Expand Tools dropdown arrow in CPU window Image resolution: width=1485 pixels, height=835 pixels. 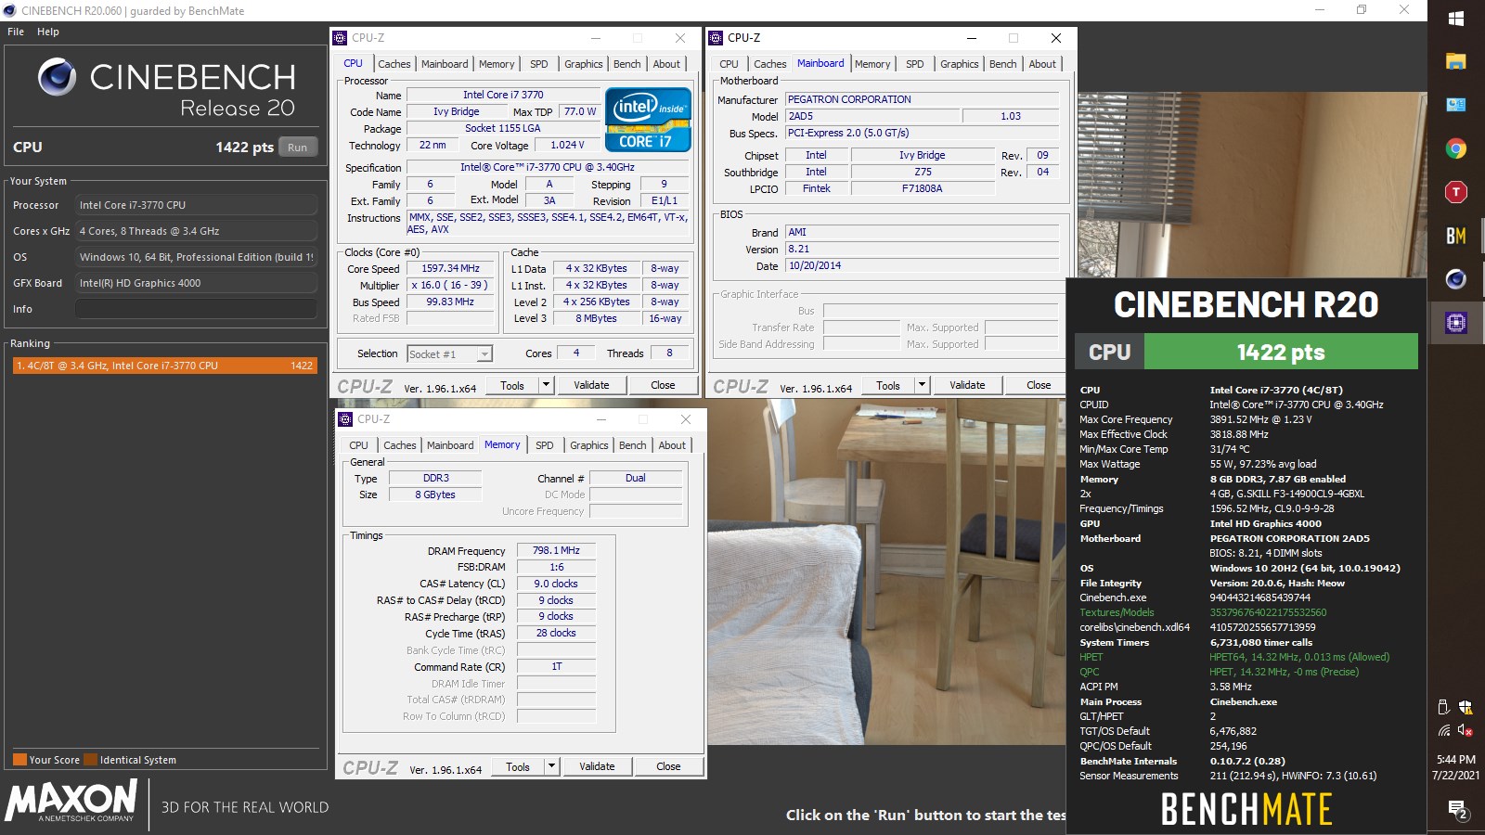(546, 385)
